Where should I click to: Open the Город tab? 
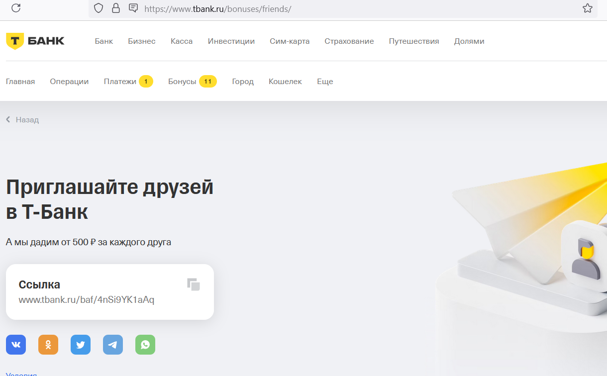pos(243,82)
